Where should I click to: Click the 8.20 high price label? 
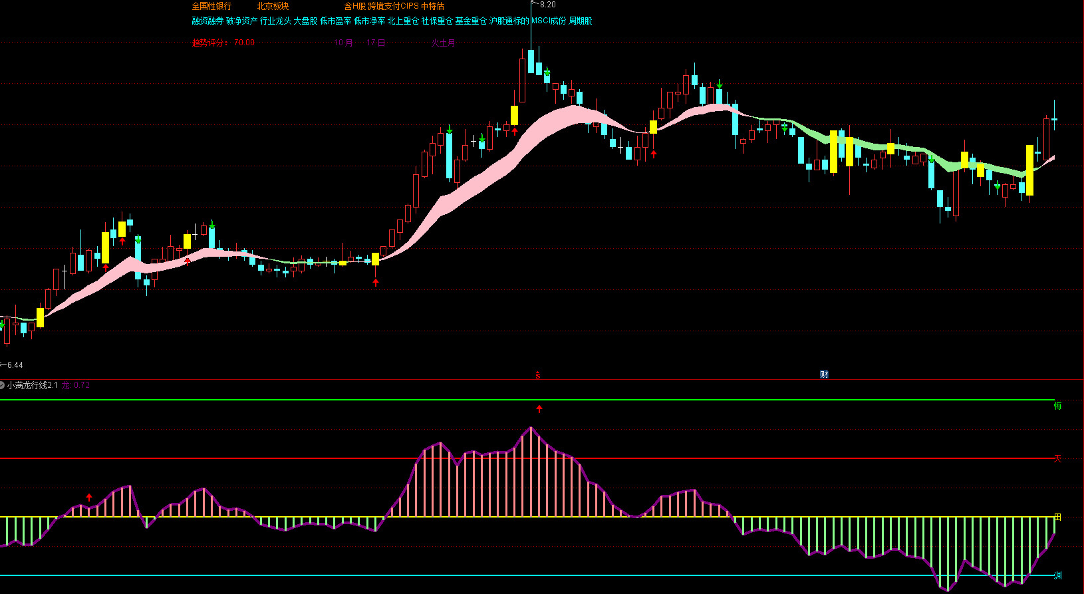[x=547, y=5]
